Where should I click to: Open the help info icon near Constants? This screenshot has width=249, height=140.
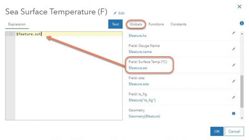(x=242, y=24)
